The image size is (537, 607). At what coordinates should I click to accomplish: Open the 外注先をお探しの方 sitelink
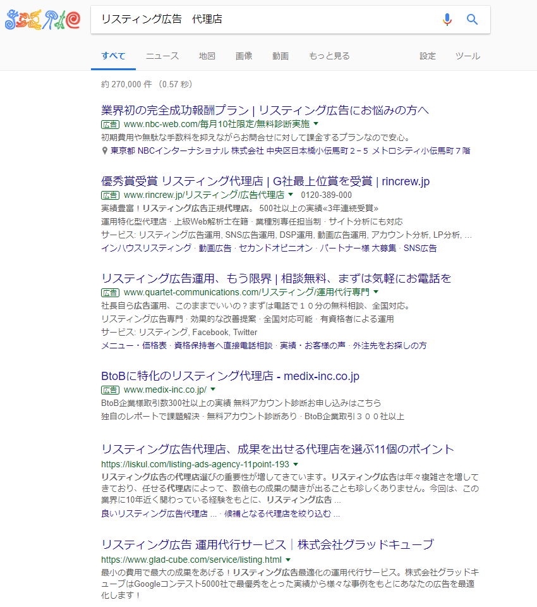coord(390,345)
